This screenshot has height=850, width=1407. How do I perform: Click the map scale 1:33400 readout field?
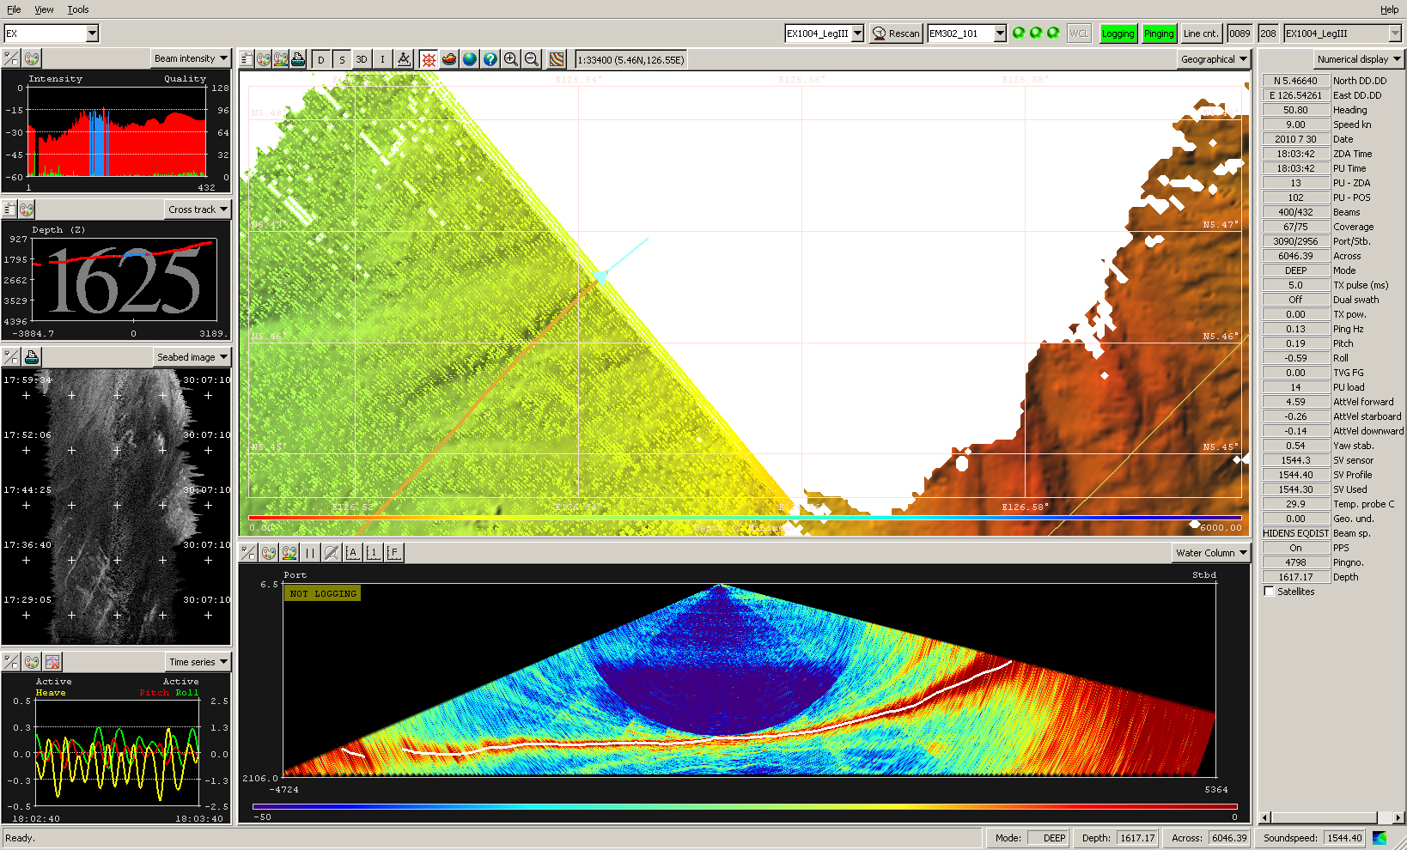tap(631, 60)
